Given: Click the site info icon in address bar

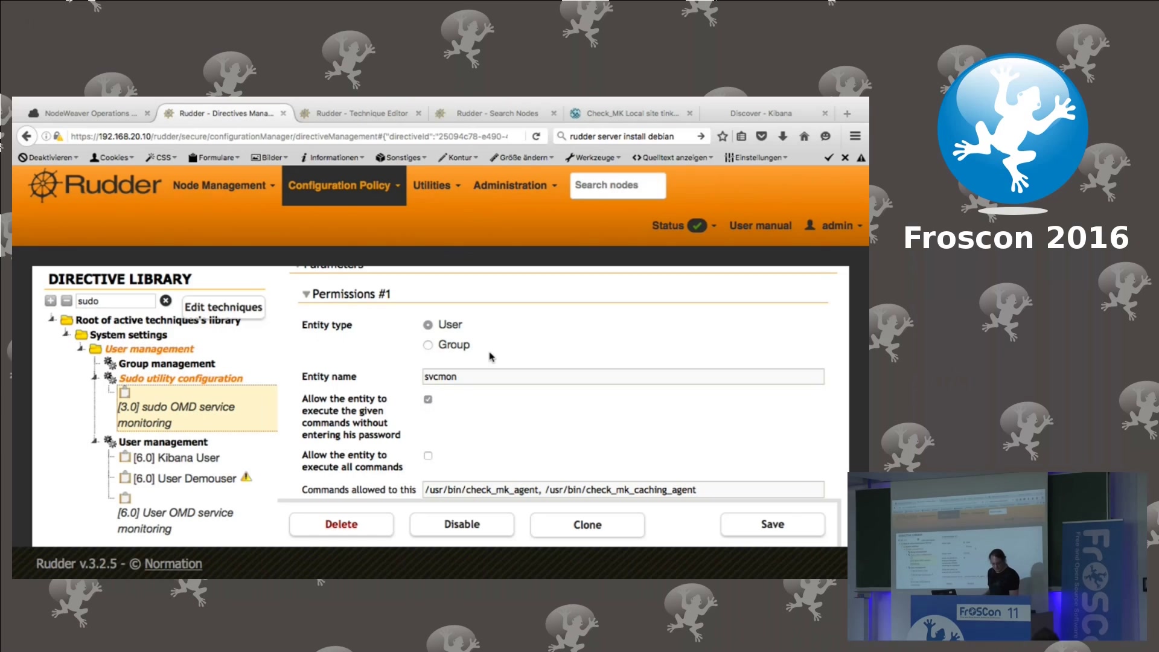Looking at the screenshot, I should (x=46, y=136).
